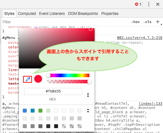Follow the (index):133 source link
This screenshot has height=133, width=163.
click(x=151, y=103)
